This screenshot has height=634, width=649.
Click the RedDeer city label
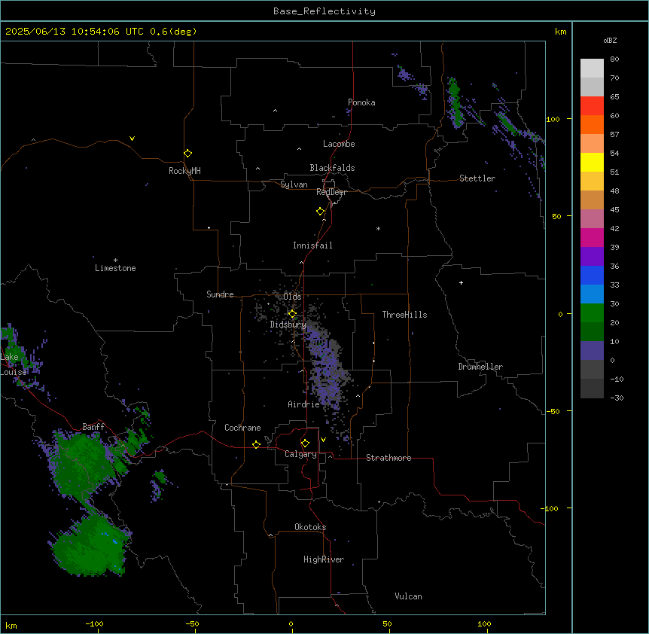331,192
